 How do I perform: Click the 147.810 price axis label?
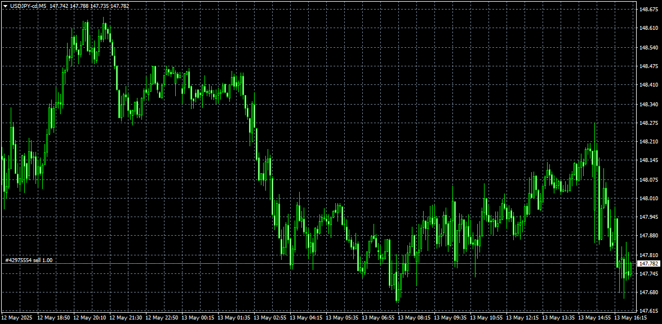[x=650, y=255]
